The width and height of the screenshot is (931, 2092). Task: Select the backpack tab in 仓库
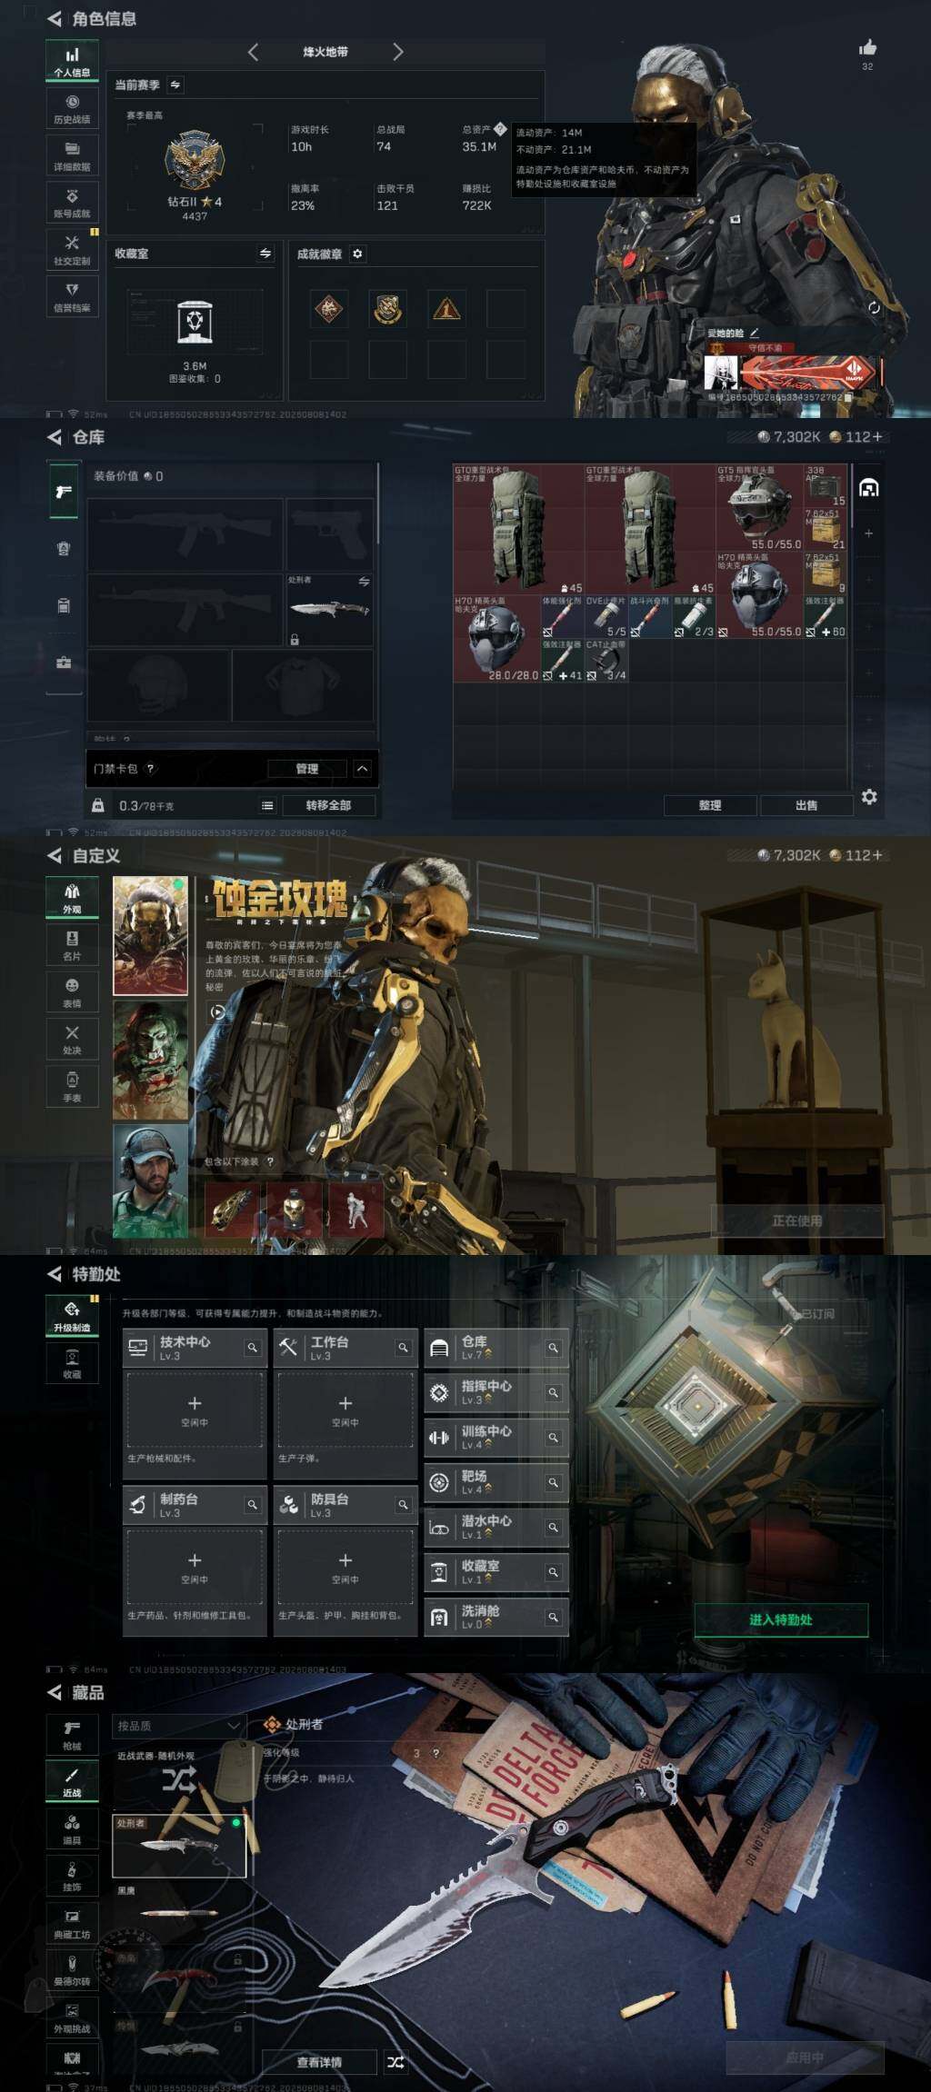(64, 605)
